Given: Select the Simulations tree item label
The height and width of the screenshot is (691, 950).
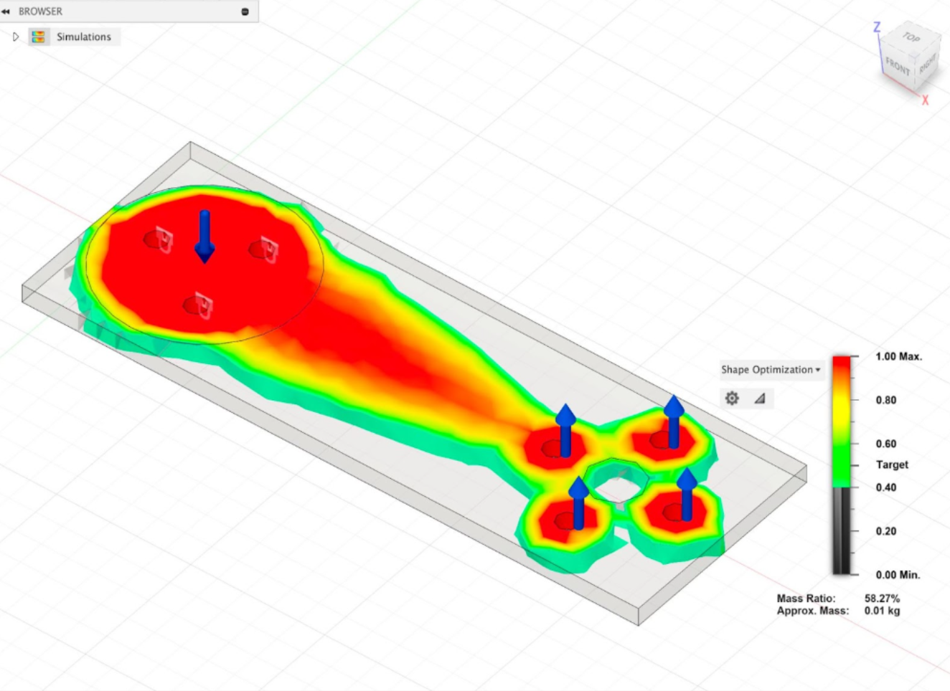Looking at the screenshot, I should [x=84, y=37].
